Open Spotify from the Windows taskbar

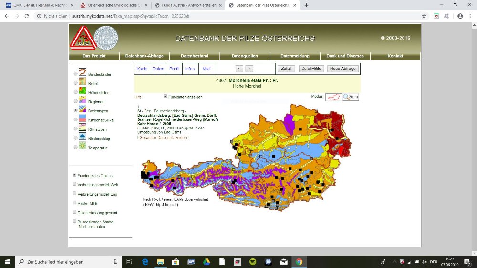tap(253, 262)
